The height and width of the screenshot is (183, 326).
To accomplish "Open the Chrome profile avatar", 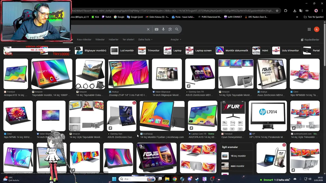I will coord(316,11).
